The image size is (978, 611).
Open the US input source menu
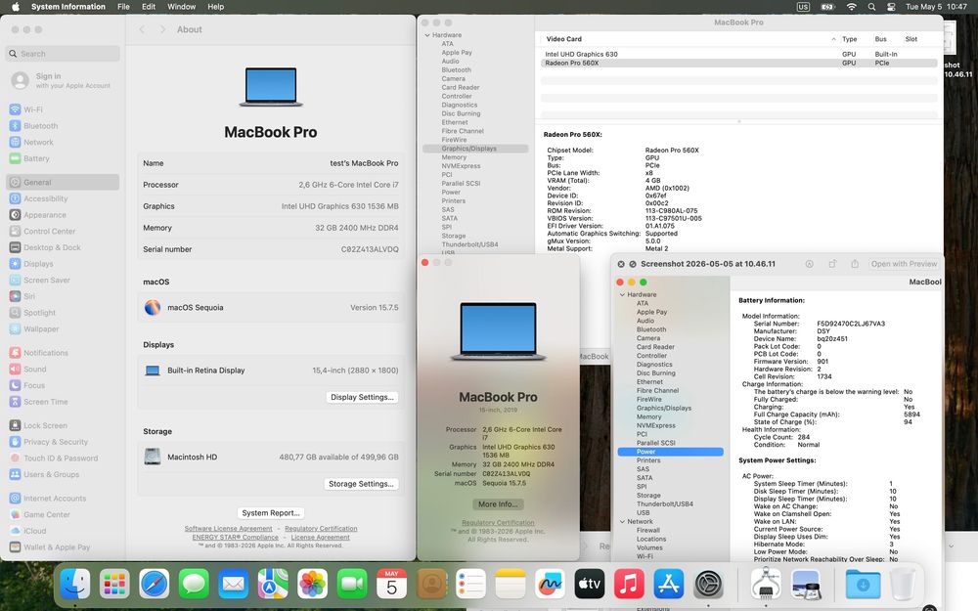pyautogui.click(x=803, y=7)
